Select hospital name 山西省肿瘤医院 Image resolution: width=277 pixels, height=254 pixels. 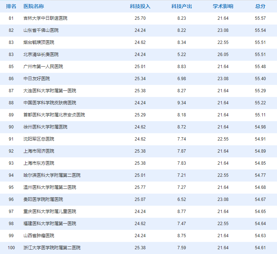coord(39,236)
